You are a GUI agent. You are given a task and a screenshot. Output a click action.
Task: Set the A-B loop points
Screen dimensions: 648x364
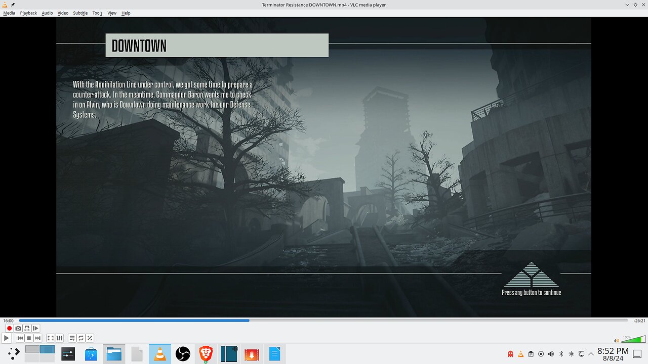point(27,329)
